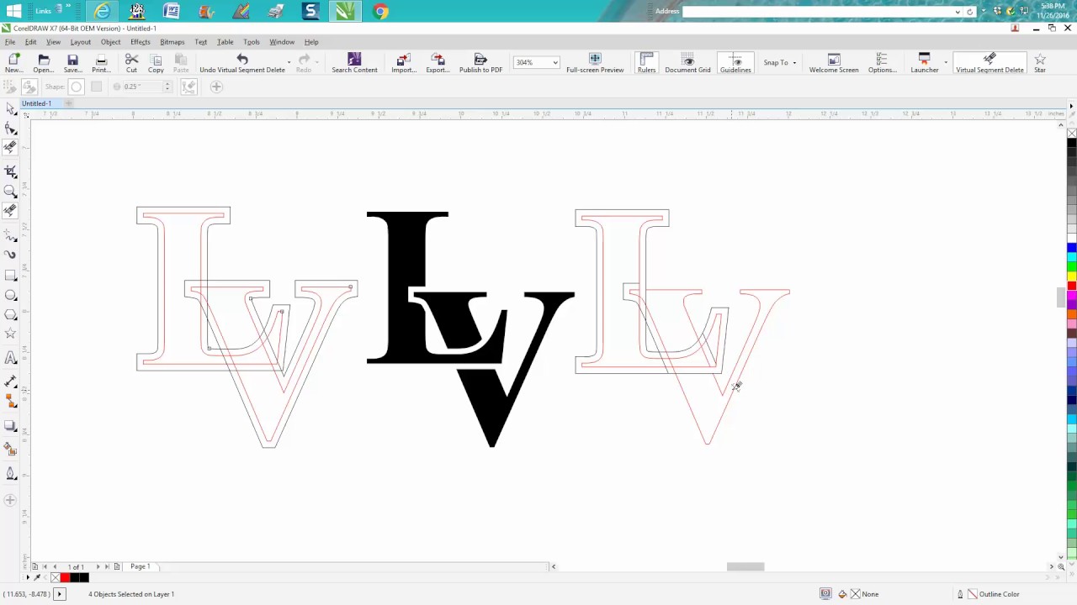Screen dimensions: 1077x605
Task: Select the Page 1 tab
Action: pos(140,566)
